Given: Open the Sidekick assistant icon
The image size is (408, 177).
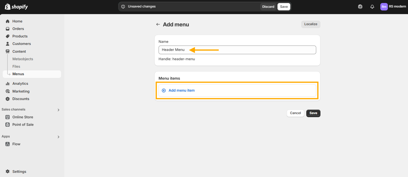Looking at the screenshot, I should [360, 7].
